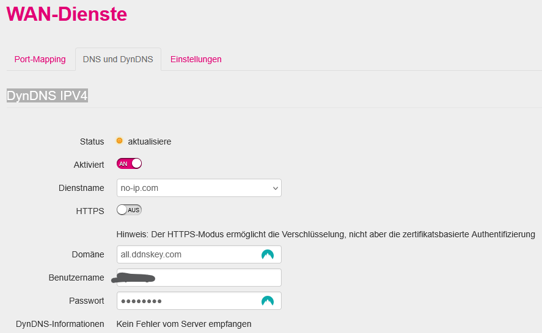The image size is (542, 333).
Task: Enable the HTTPS switch
Action: 130,210
